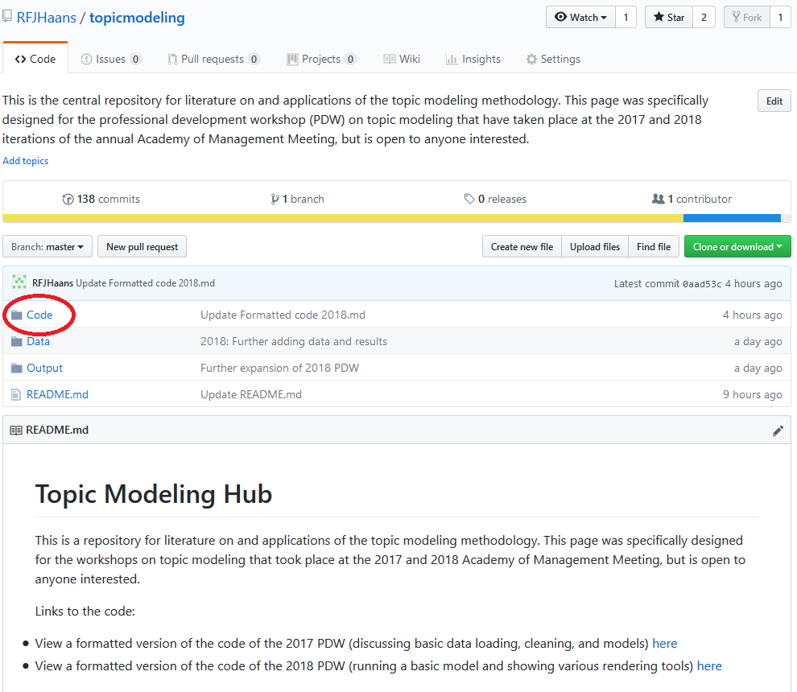Viewport: 797px width, 692px height.
Task: Click the forks count next to Fork
Action: (x=780, y=17)
